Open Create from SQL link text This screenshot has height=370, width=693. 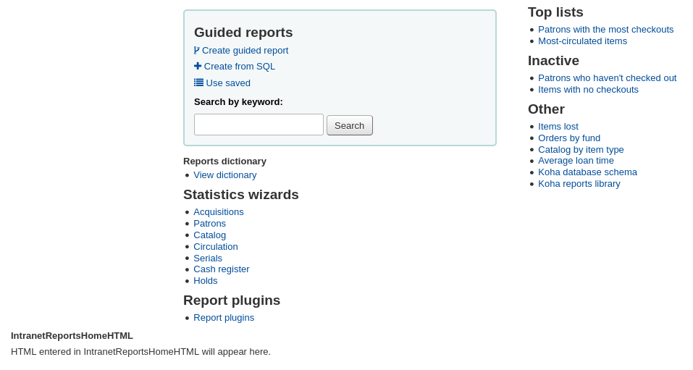(240, 67)
